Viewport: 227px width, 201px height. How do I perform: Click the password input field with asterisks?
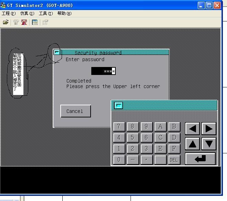pyautogui.click(x=103, y=71)
